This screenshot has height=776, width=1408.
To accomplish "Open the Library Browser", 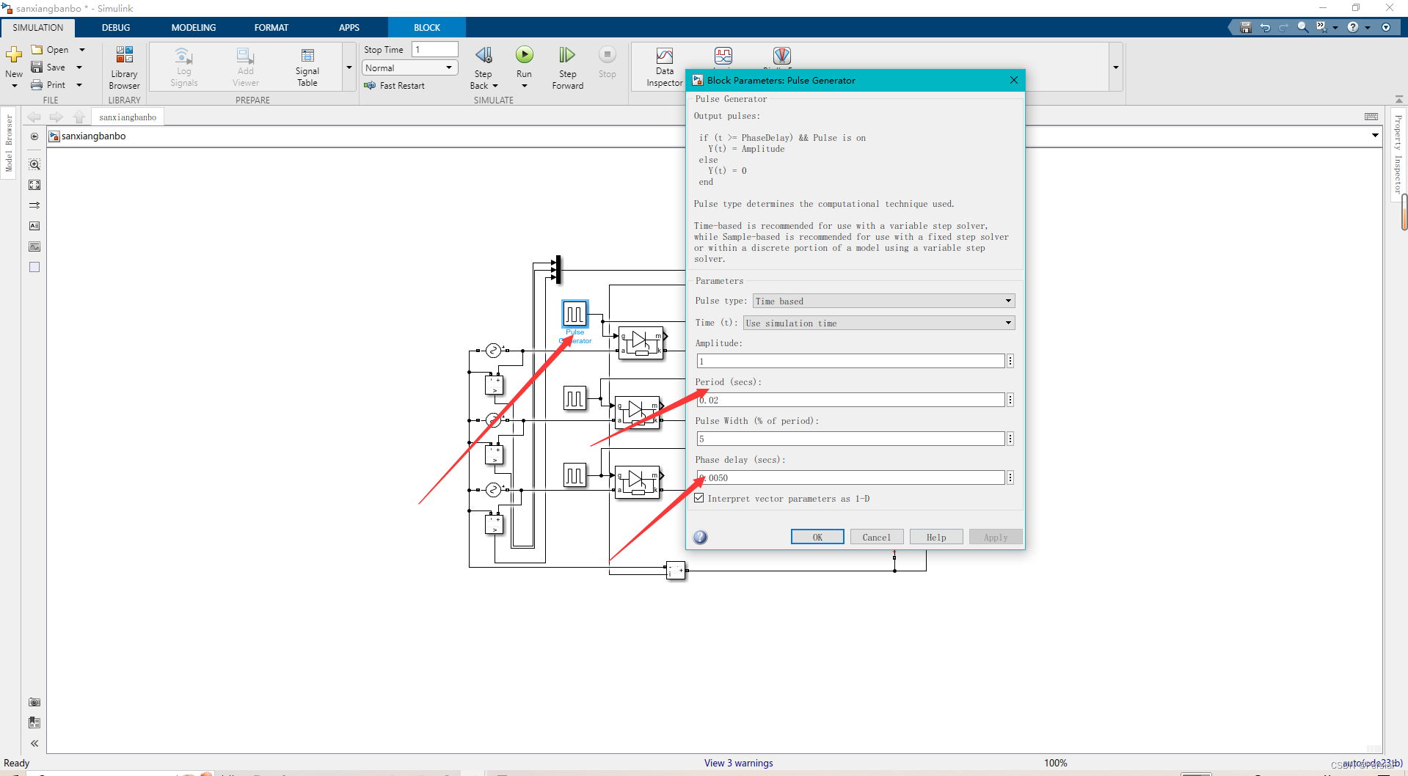I will [x=124, y=67].
